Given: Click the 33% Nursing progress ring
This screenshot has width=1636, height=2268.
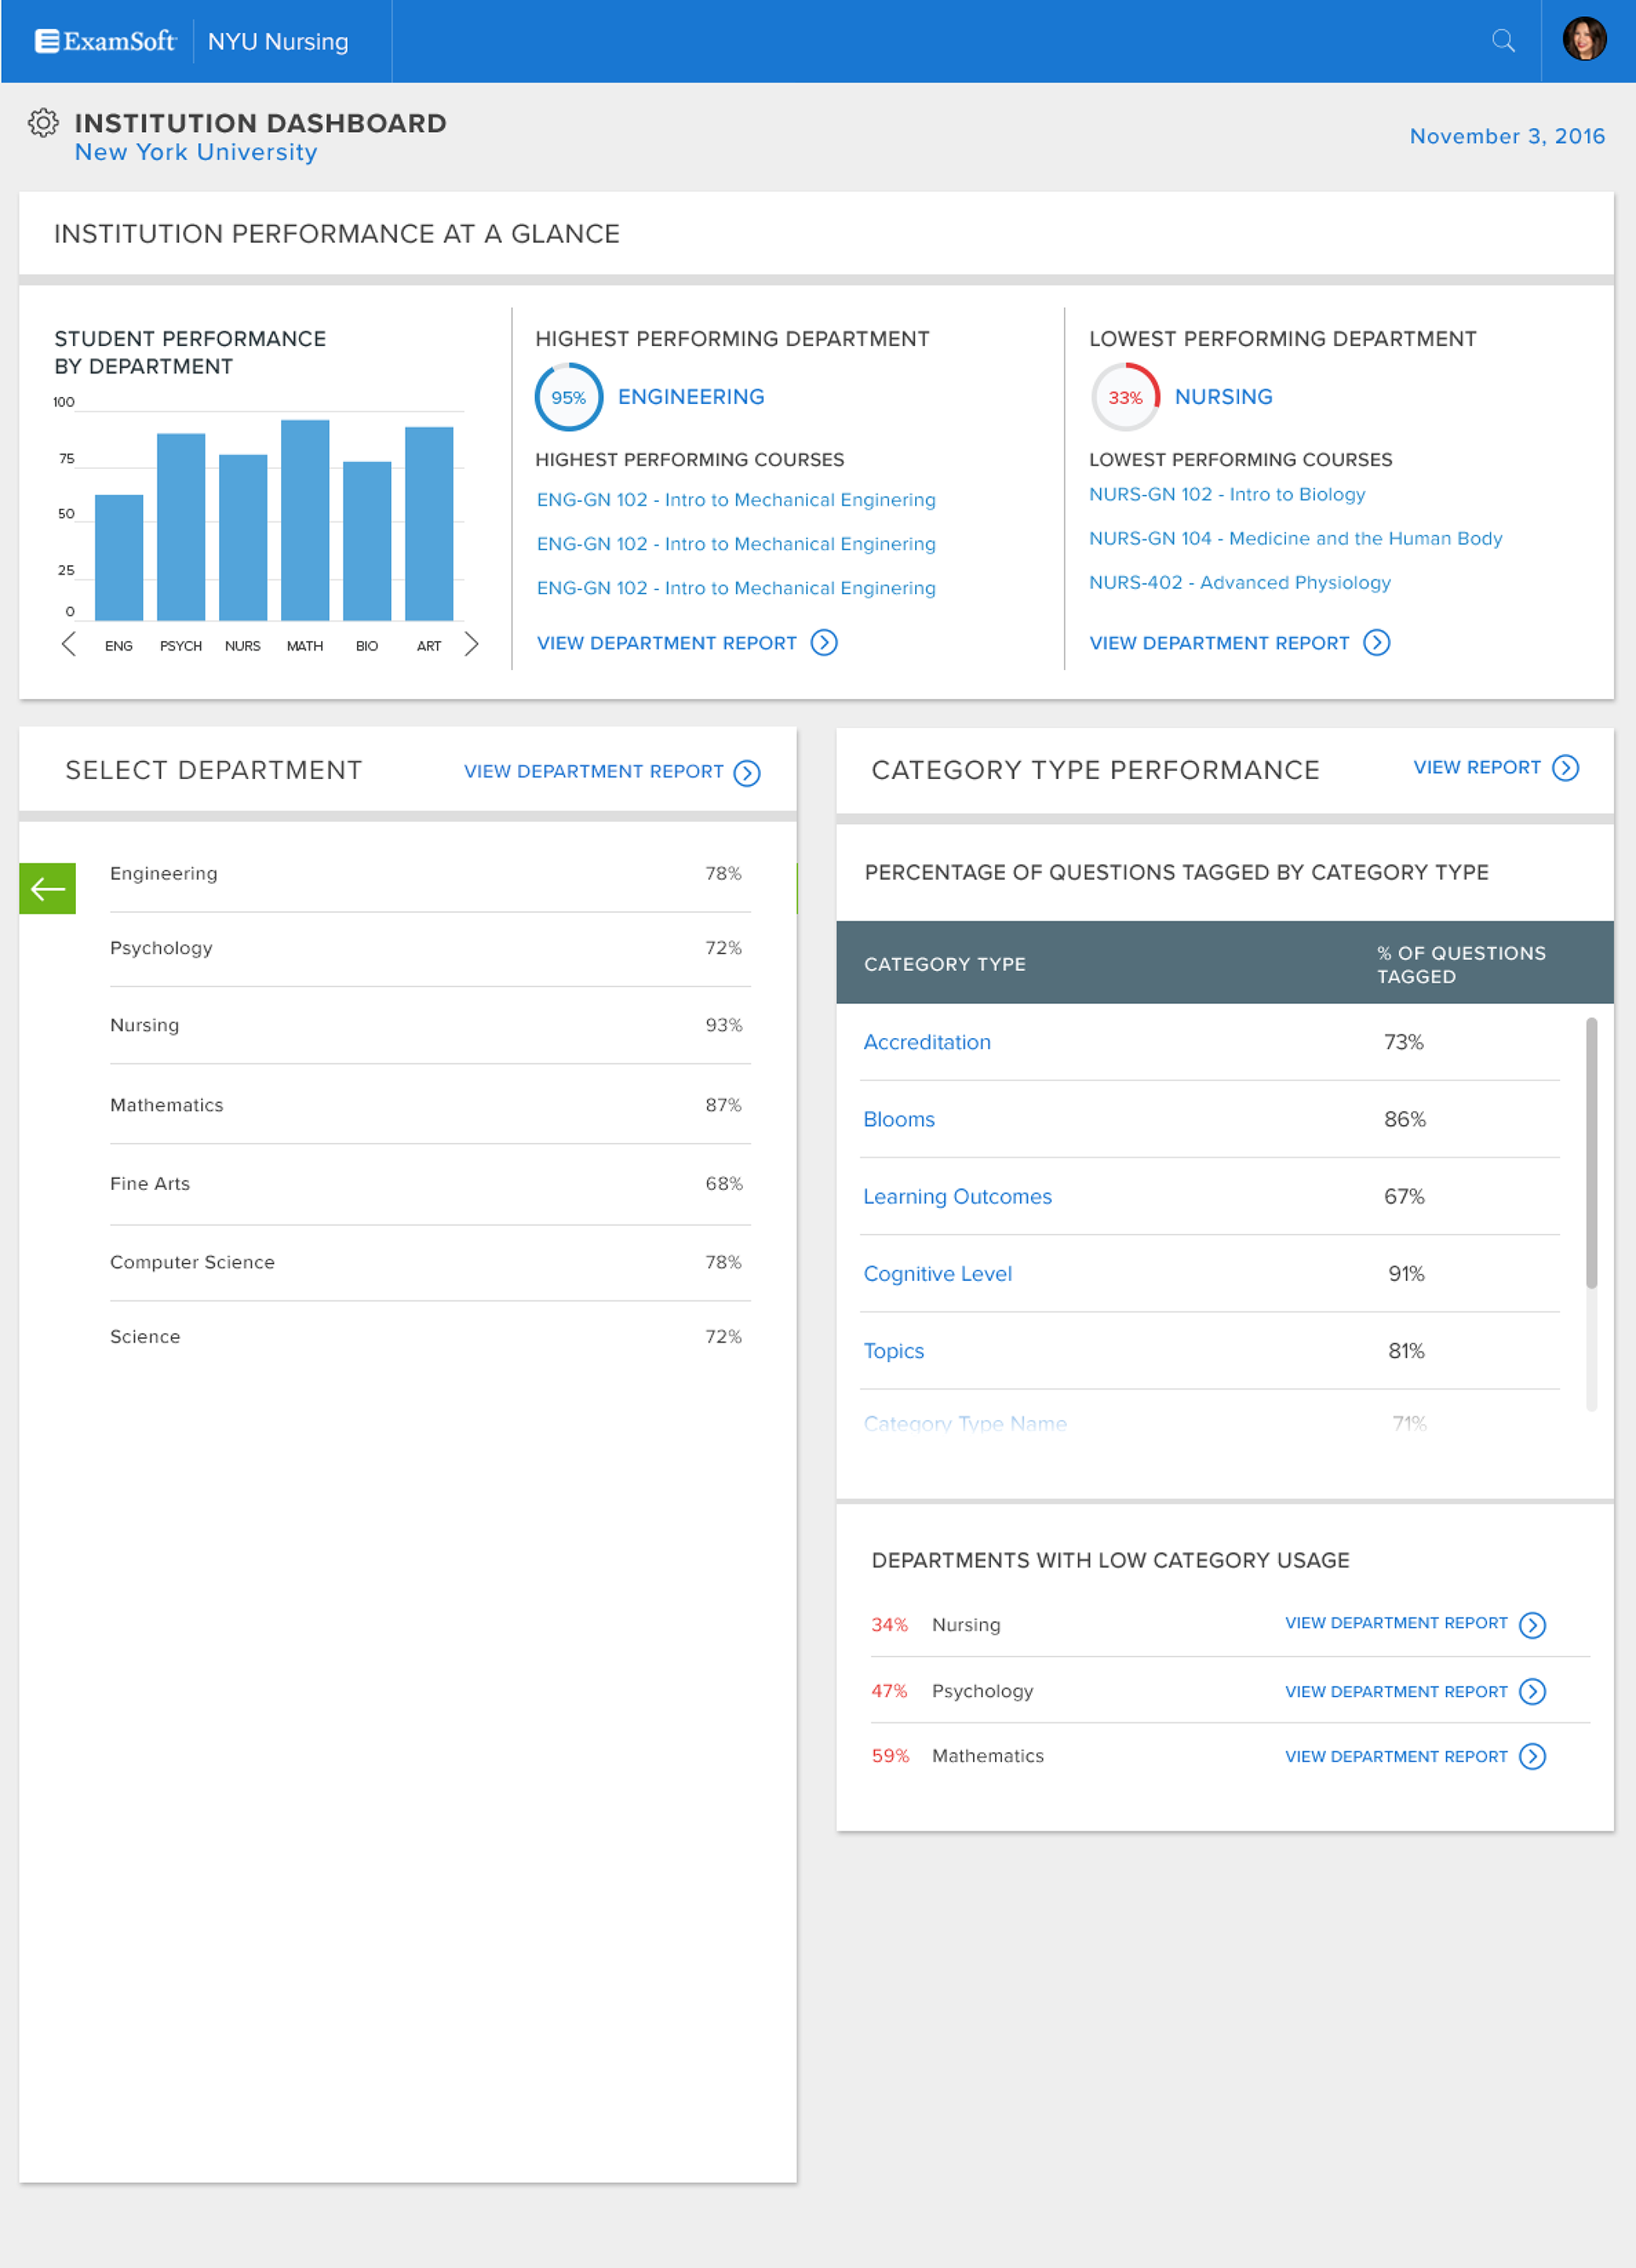Looking at the screenshot, I should click(x=1125, y=397).
